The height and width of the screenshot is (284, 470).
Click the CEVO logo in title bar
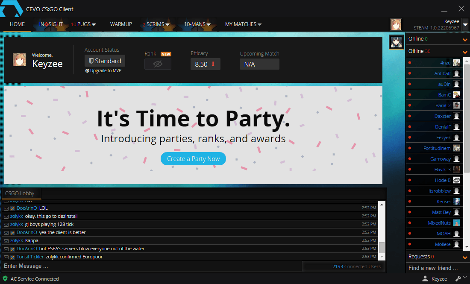click(12, 9)
